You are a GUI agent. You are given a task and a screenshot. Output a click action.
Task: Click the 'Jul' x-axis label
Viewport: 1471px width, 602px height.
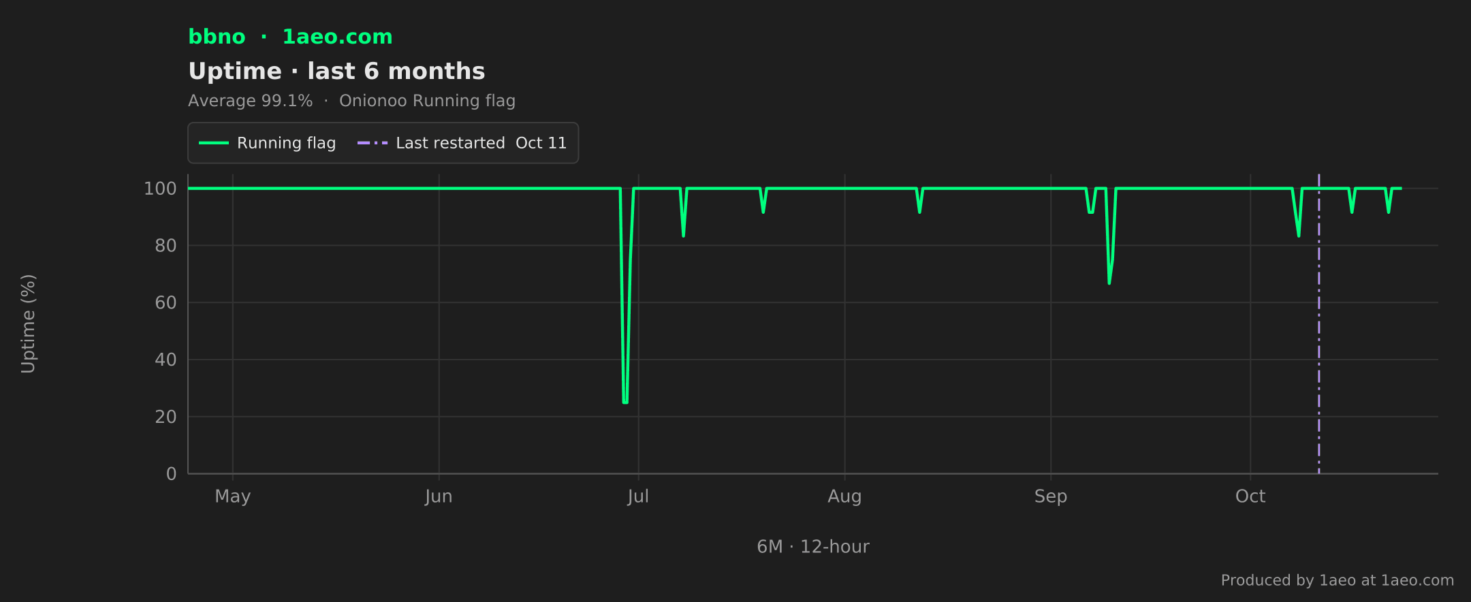(638, 496)
